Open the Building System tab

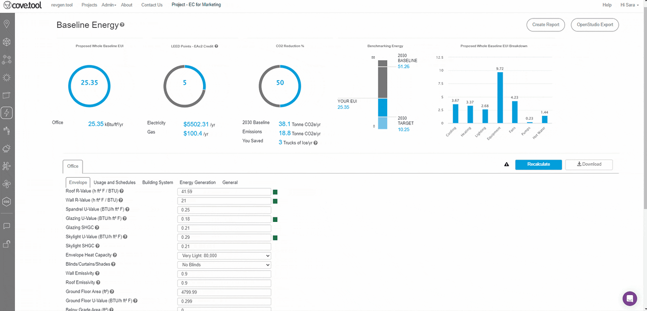click(157, 183)
